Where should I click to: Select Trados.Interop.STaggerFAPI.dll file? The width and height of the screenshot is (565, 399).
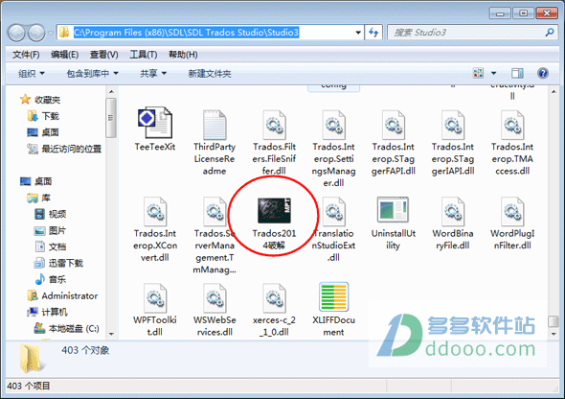pyautogui.click(x=394, y=143)
